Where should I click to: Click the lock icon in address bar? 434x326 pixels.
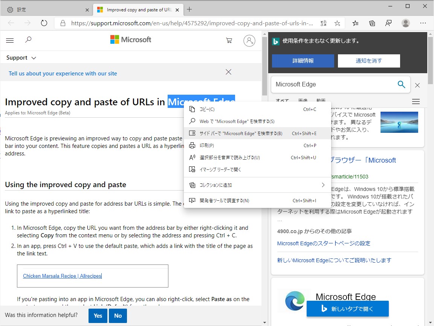63,23
